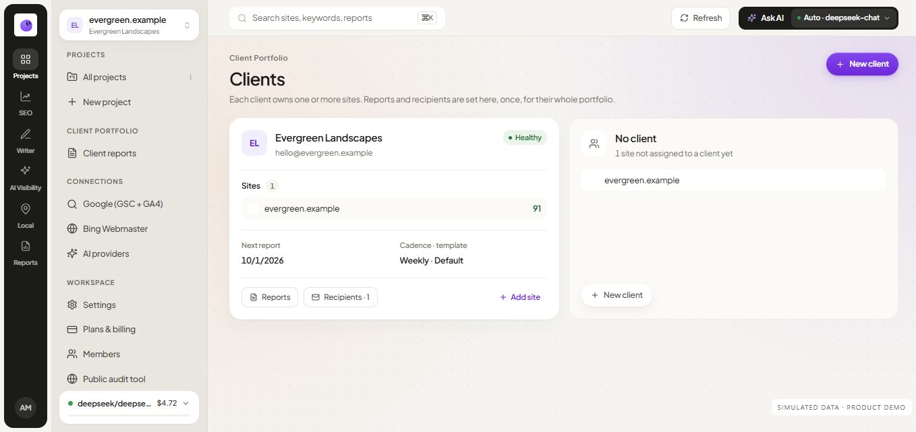916x432 pixels.
Task: Open Projects in the left rail
Action: [x=26, y=65]
